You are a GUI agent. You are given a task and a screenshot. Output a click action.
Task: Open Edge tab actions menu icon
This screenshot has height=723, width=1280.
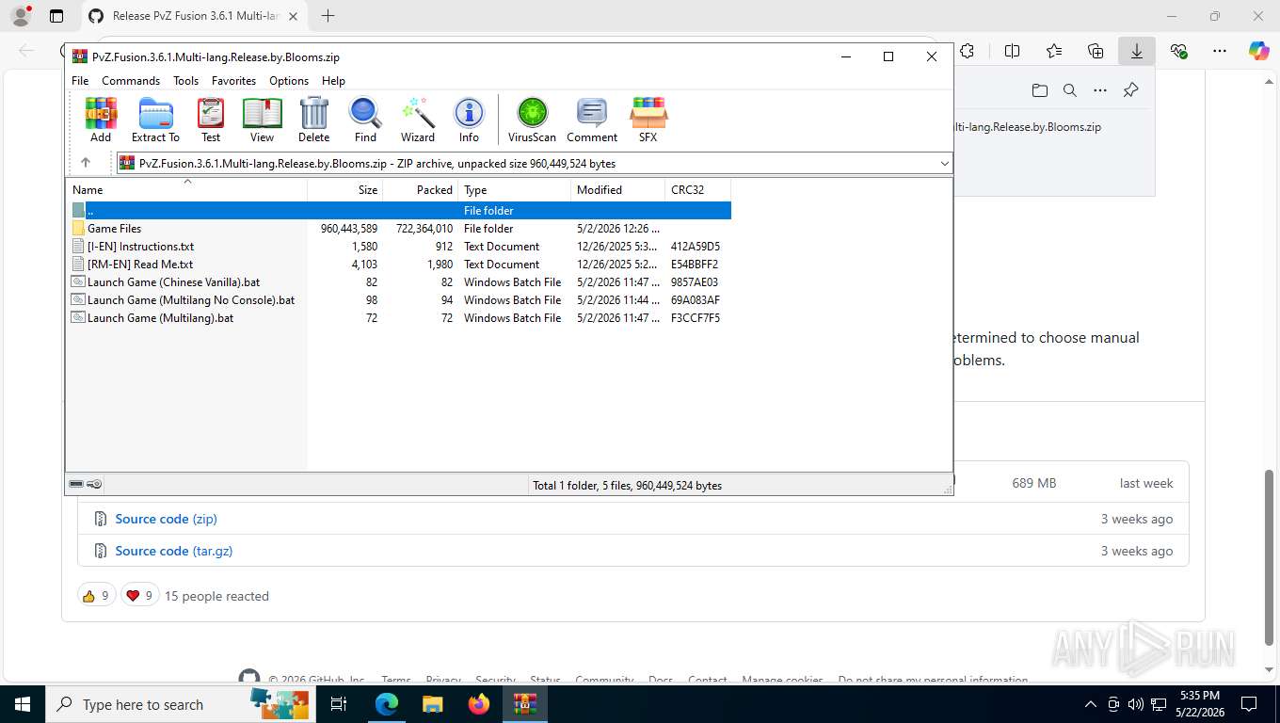(x=56, y=16)
